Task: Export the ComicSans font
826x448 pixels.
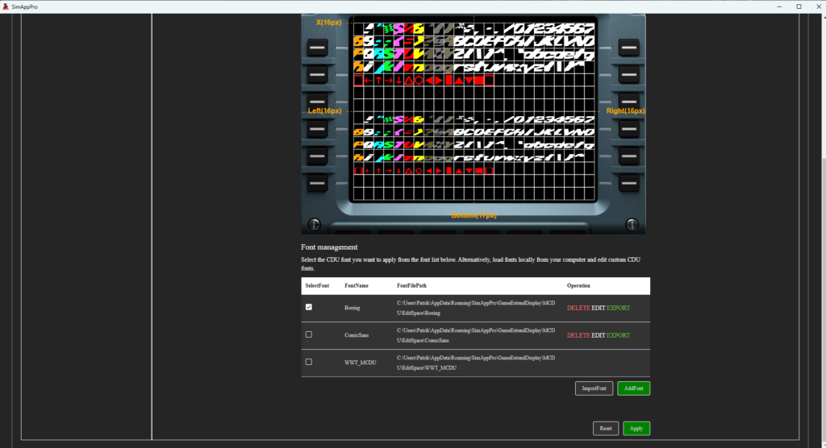Action: click(618, 335)
